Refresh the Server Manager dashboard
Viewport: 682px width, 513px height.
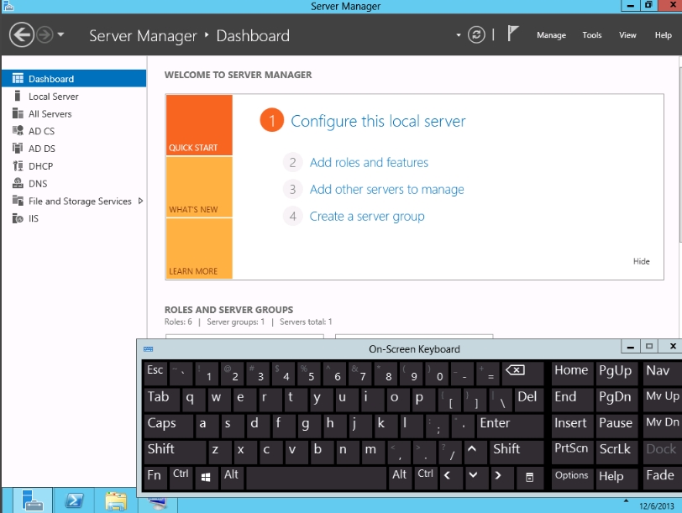coord(476,34)
